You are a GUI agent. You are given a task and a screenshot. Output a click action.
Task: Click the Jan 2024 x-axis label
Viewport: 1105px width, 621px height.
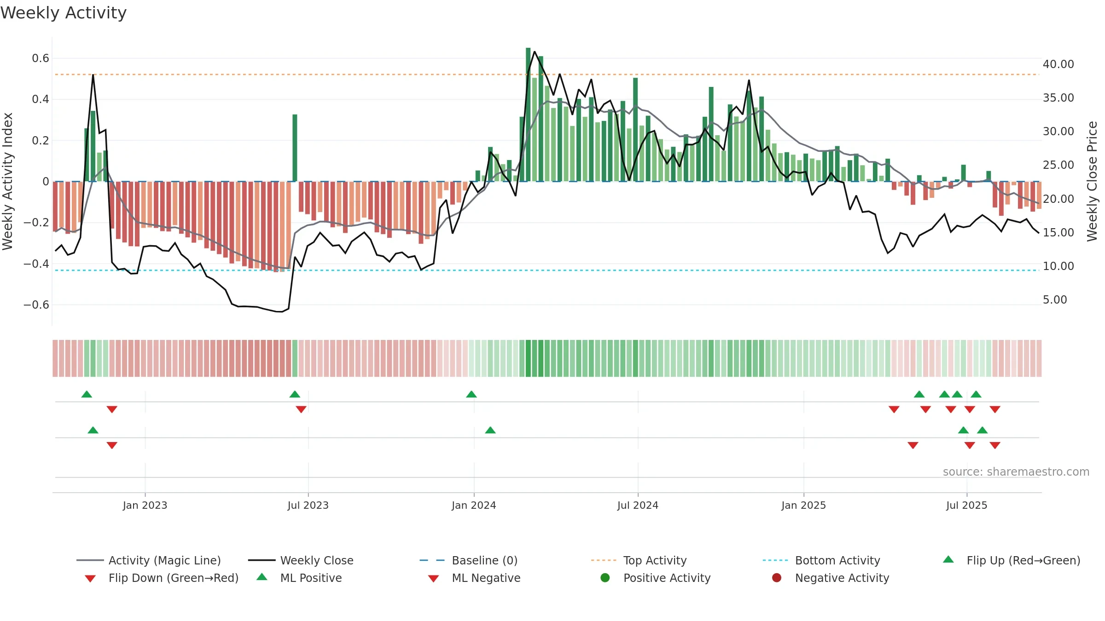coord(474,505)
